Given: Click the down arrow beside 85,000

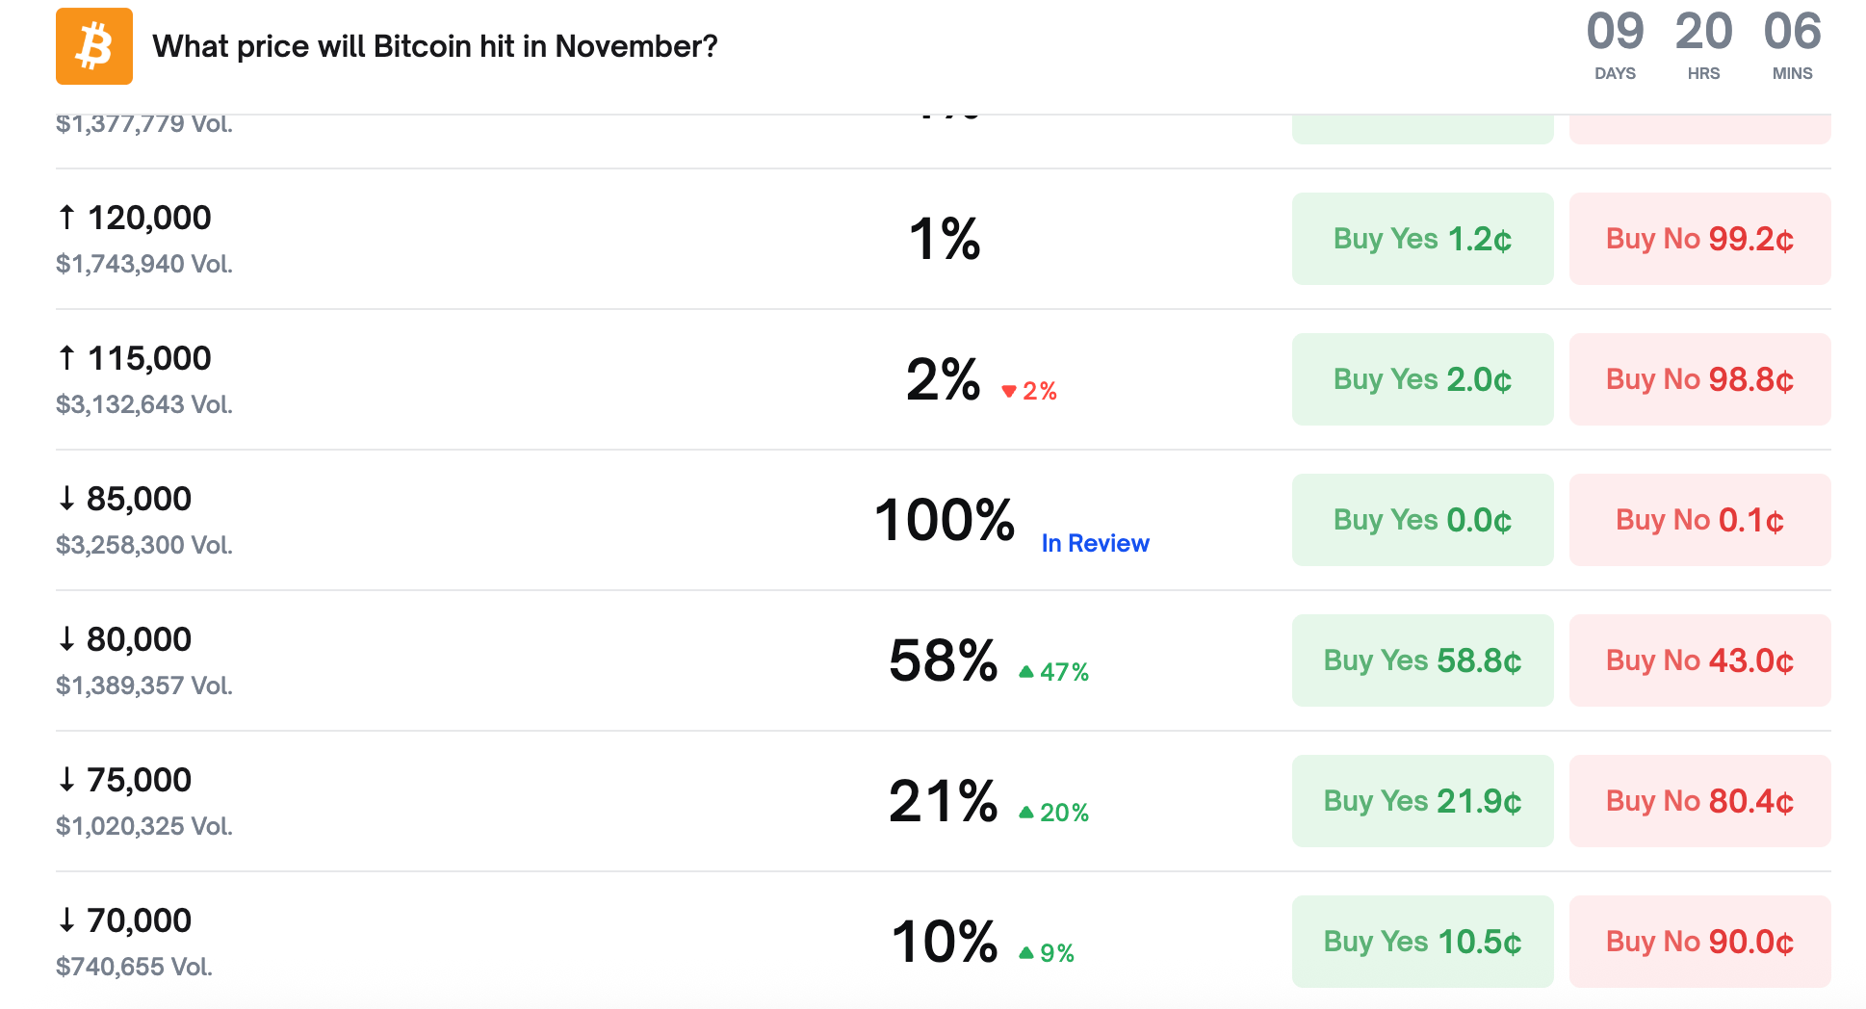Looking at the screenshot, I should (66, 499).
